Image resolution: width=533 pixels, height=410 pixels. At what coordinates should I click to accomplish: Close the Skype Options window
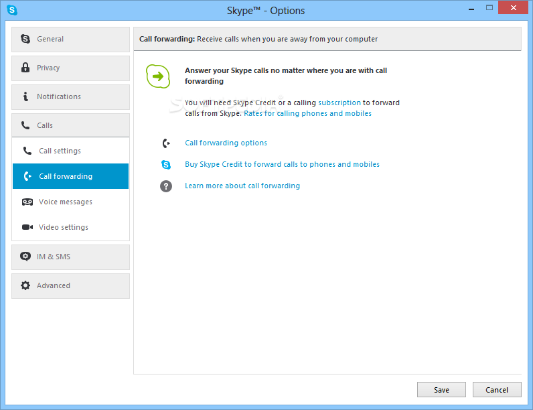[514, 7]
